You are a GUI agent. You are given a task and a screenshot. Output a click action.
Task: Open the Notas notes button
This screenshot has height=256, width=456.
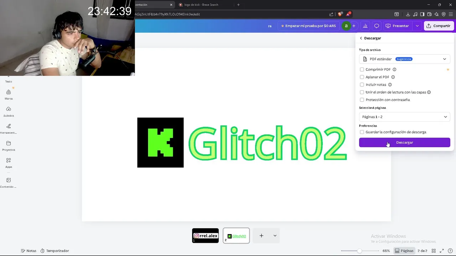[x=28, y=251]
